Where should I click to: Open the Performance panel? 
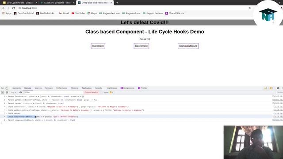tap(62, 88)
